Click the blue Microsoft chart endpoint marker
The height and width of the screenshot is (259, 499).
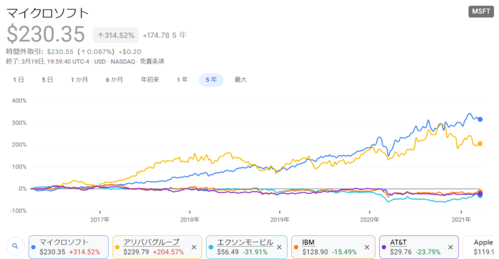(x=480, y=120)
